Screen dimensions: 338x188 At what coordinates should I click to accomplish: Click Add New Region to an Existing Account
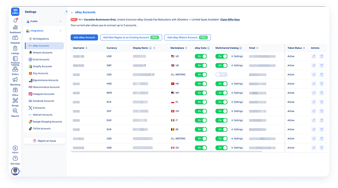(131, 38)
